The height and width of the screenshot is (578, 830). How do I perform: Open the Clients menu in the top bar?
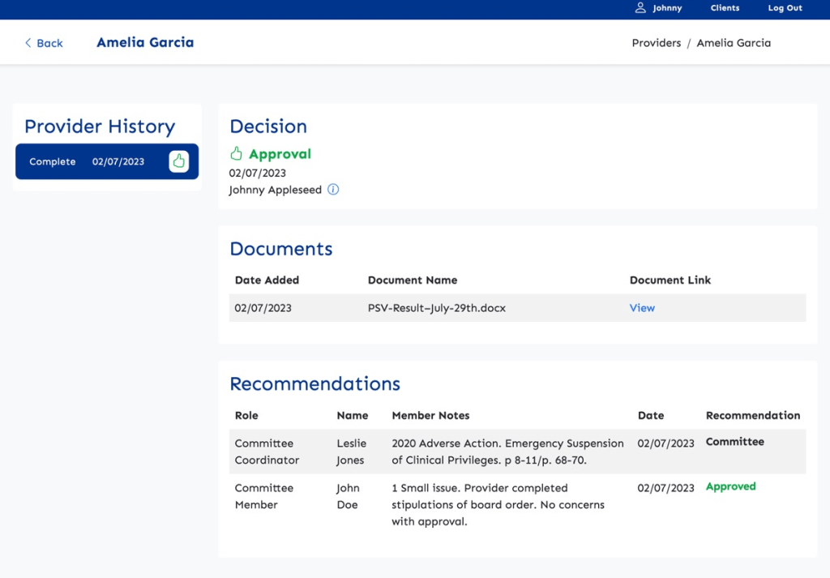[x=724, y=8]
